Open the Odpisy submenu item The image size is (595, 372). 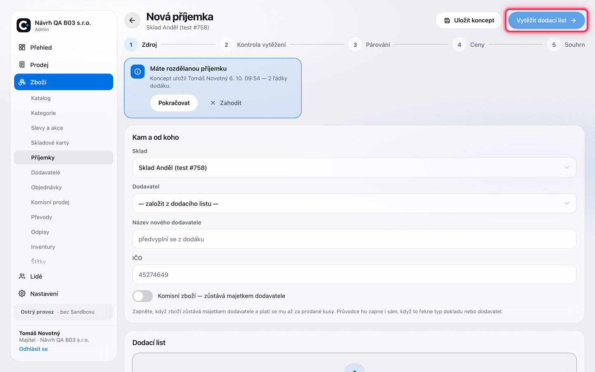point(64,232)
